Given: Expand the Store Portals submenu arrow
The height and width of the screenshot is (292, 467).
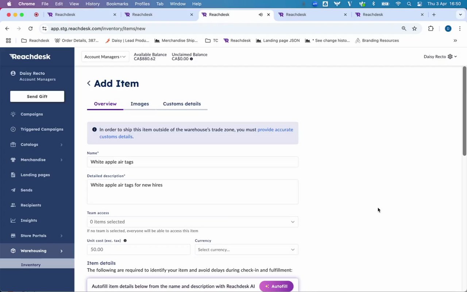Looking at the screenshot, I should coord(61,236).
